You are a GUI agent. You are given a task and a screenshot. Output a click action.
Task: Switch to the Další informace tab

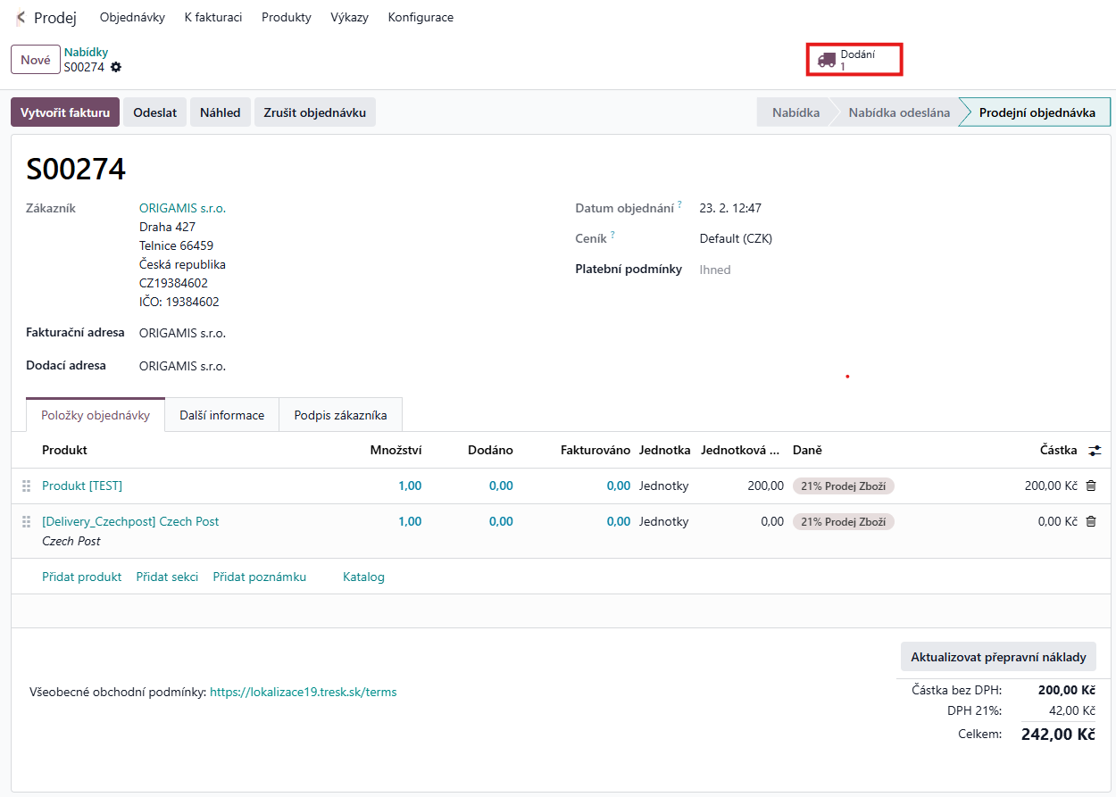[221, 415]
